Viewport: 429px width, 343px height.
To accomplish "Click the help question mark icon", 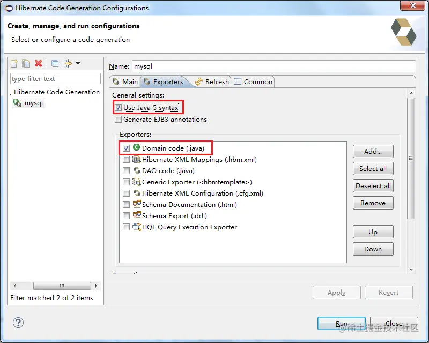I will click(18, 323).
